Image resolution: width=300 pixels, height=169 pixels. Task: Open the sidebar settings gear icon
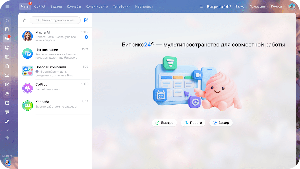(x=7, y=138)
